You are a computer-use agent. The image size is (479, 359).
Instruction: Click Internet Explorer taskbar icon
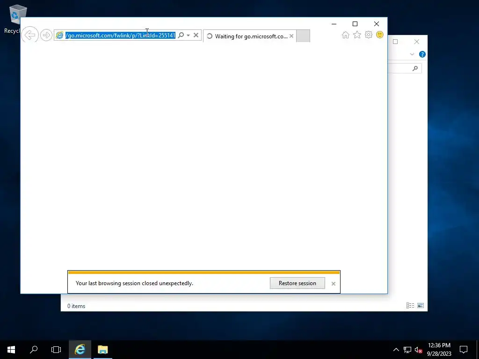tap(80, 350)
